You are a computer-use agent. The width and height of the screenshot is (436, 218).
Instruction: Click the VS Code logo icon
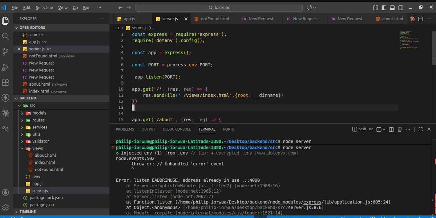click(x=4, y=7)
